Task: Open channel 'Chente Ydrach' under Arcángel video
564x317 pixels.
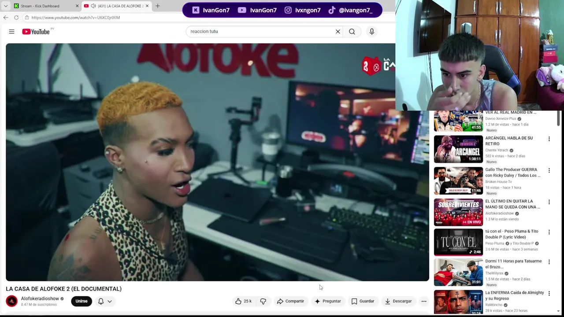Action: [497, 150]
